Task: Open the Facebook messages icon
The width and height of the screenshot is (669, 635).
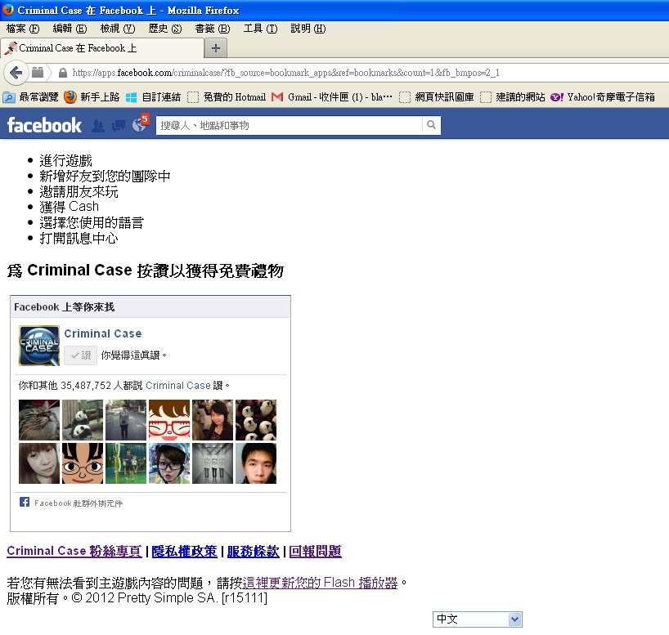Action: [x=119, y=126]
